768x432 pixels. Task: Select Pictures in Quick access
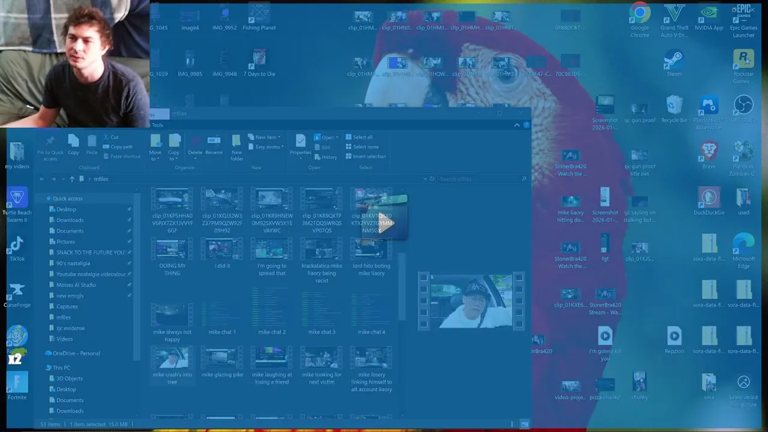click(65, 242)
